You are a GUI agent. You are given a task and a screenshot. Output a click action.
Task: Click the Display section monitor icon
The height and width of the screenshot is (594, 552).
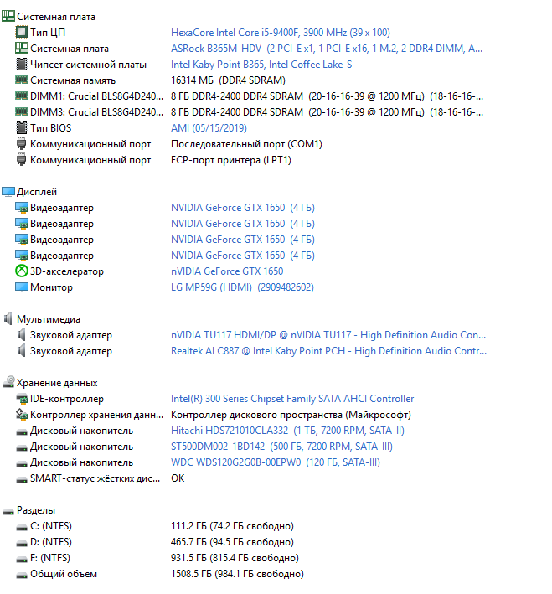(8, 192)
